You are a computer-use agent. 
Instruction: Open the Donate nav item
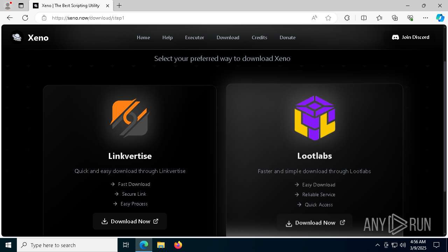287,37
